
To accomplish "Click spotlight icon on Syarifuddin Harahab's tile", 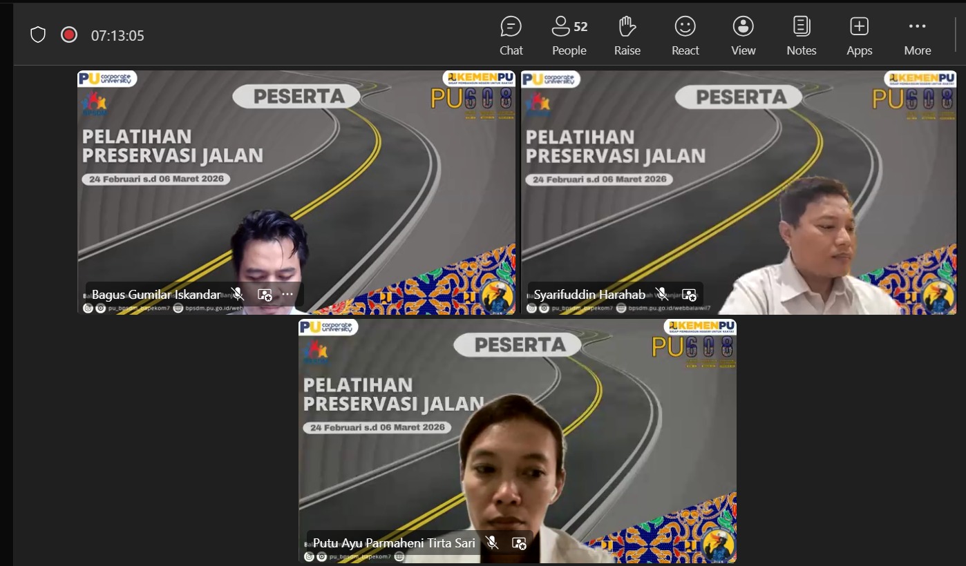I will pyautogui.click(x=688, y=295).
